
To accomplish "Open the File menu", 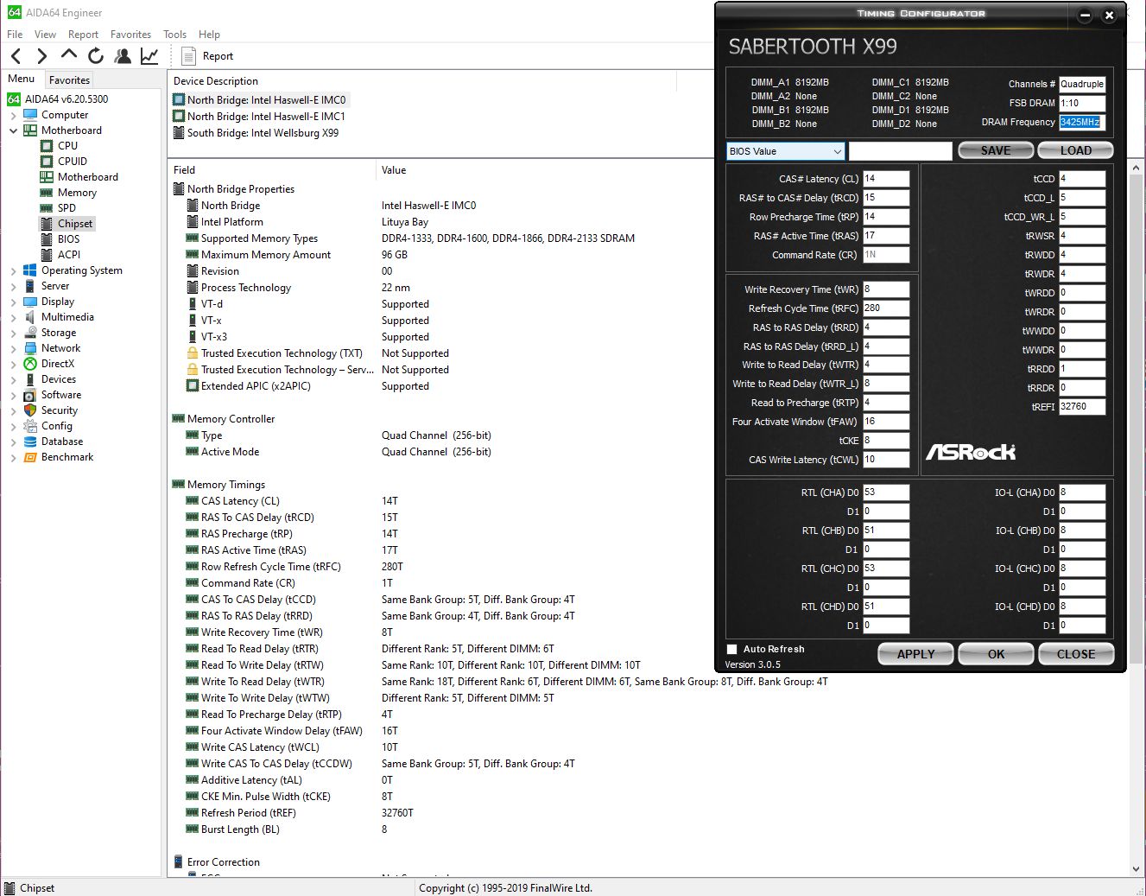I will pyautogui.click(x=15, y=35).
